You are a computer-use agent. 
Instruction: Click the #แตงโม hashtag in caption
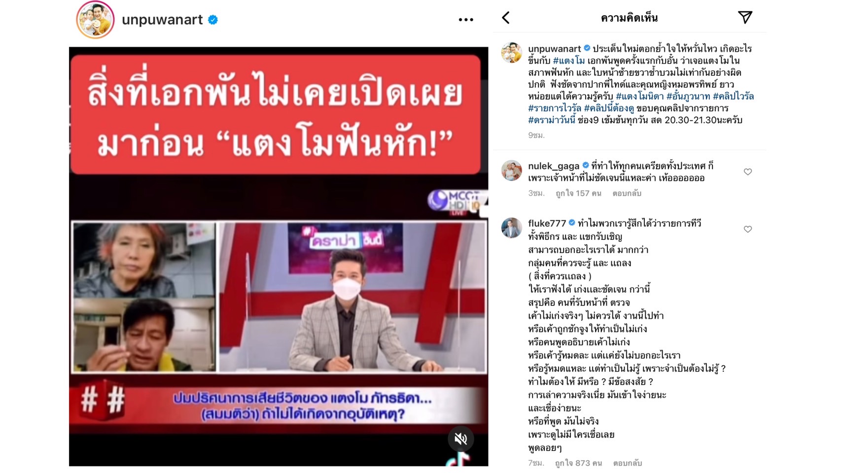pyautogui.click(x=568, y=61)
